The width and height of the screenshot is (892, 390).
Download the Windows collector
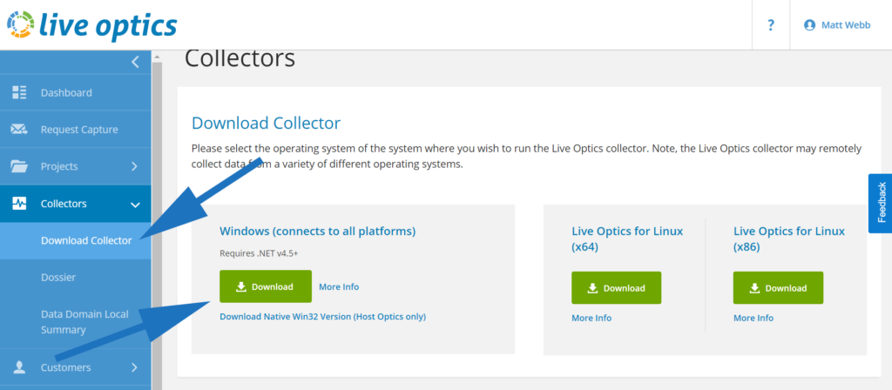click(266, 286)
